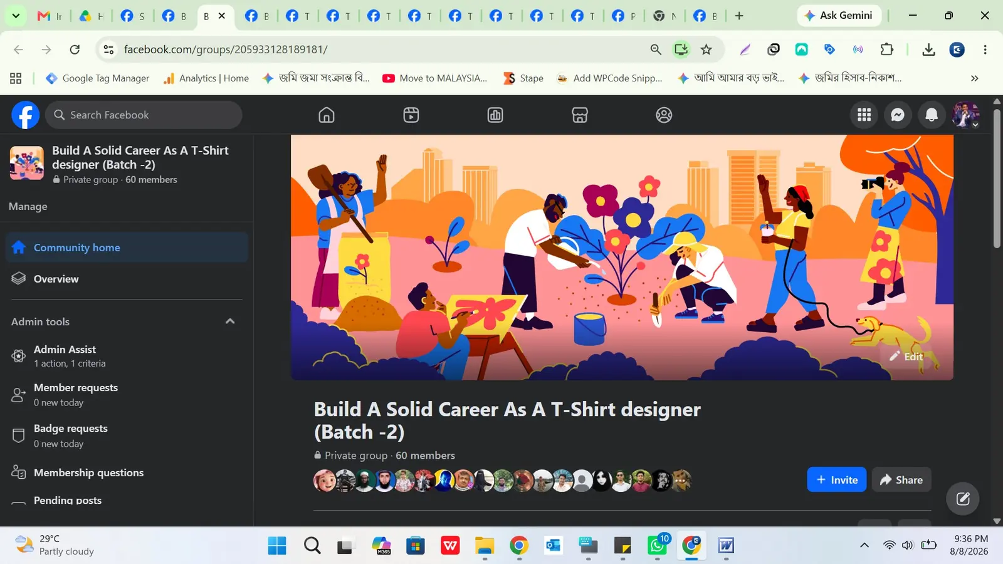Open Chrome downloads icon
This screenshot has height=564, width=1003.
[929, 50]
